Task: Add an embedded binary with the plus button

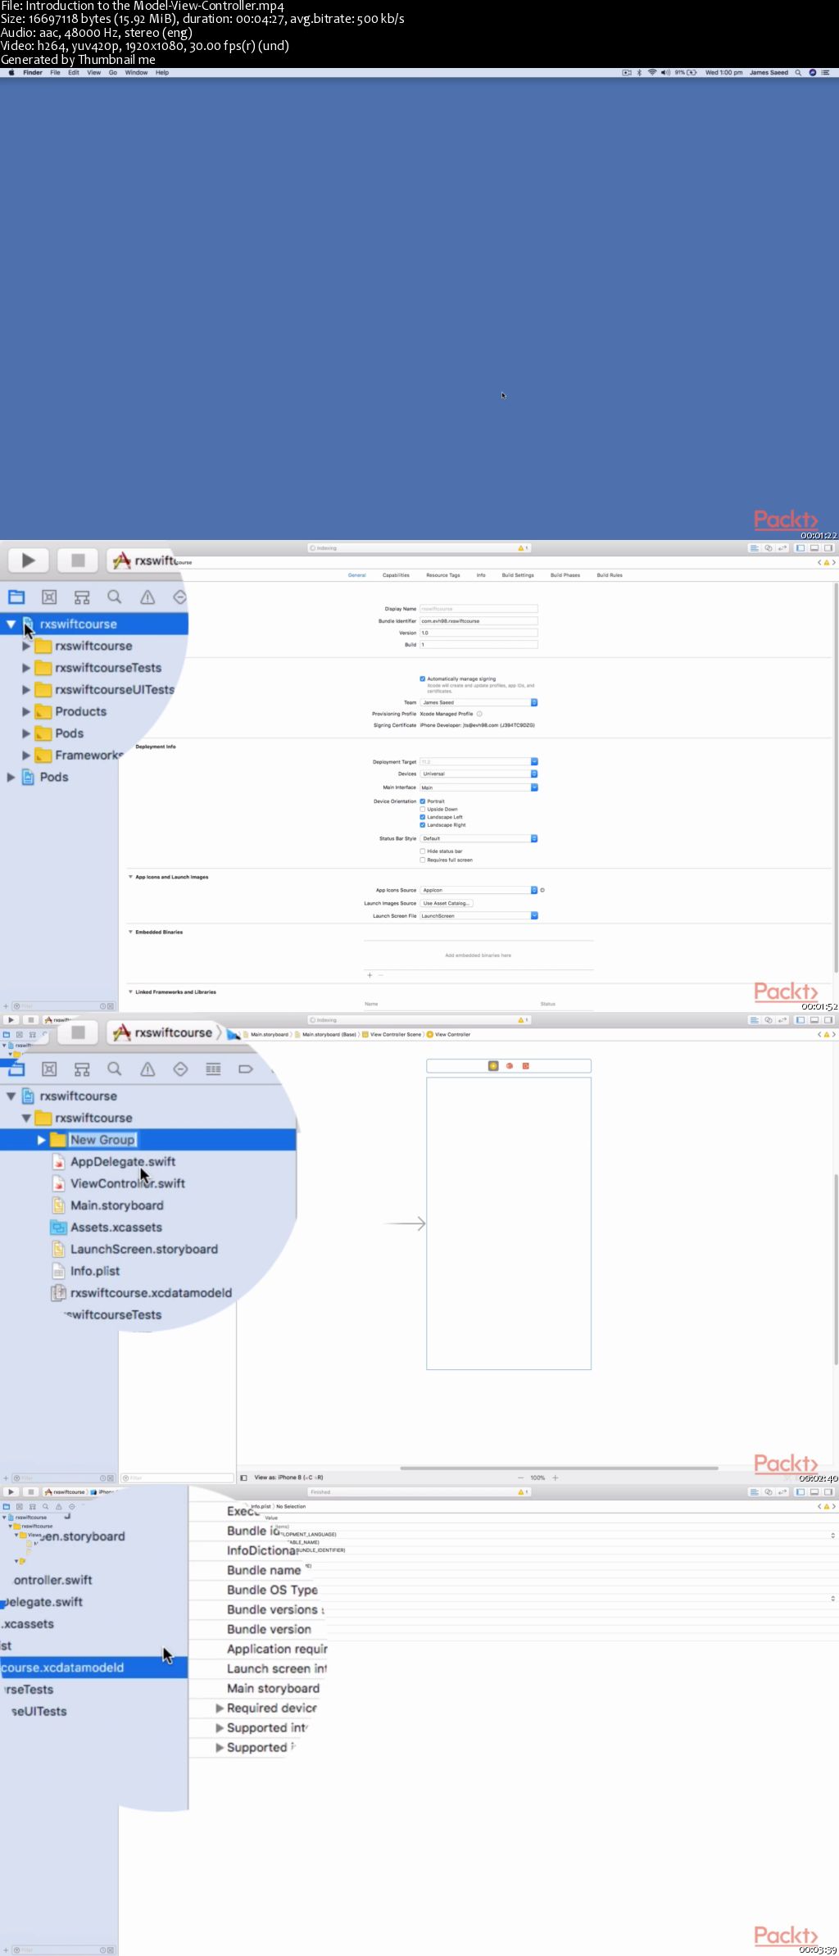Action: 370,975
